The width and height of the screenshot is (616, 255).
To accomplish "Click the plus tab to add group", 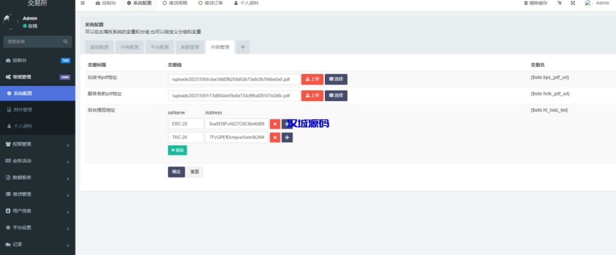I will click(x=242, y=47).
